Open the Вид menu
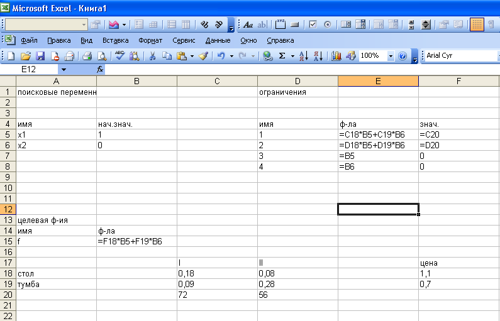The image size is (500, 321). [86, 40]
